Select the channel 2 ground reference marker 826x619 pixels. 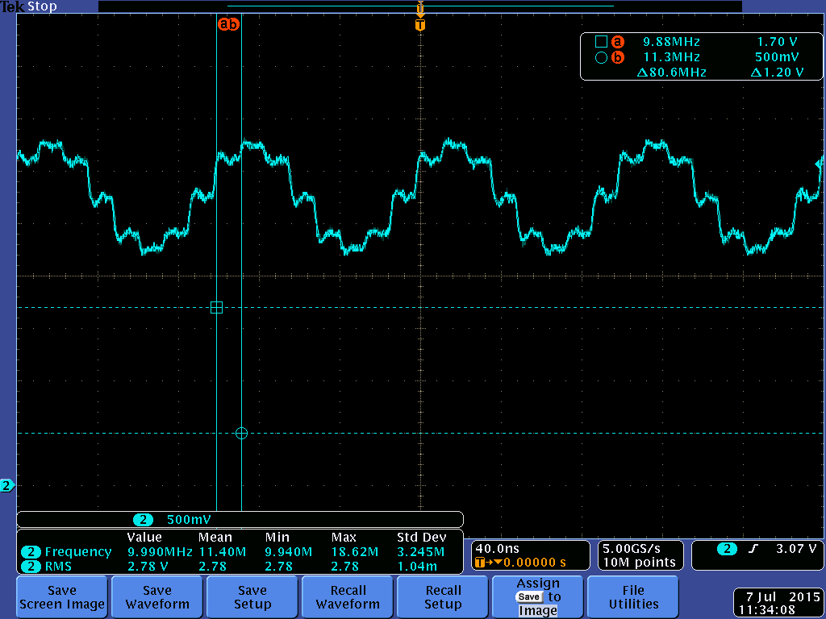click(x=6, y=485)
